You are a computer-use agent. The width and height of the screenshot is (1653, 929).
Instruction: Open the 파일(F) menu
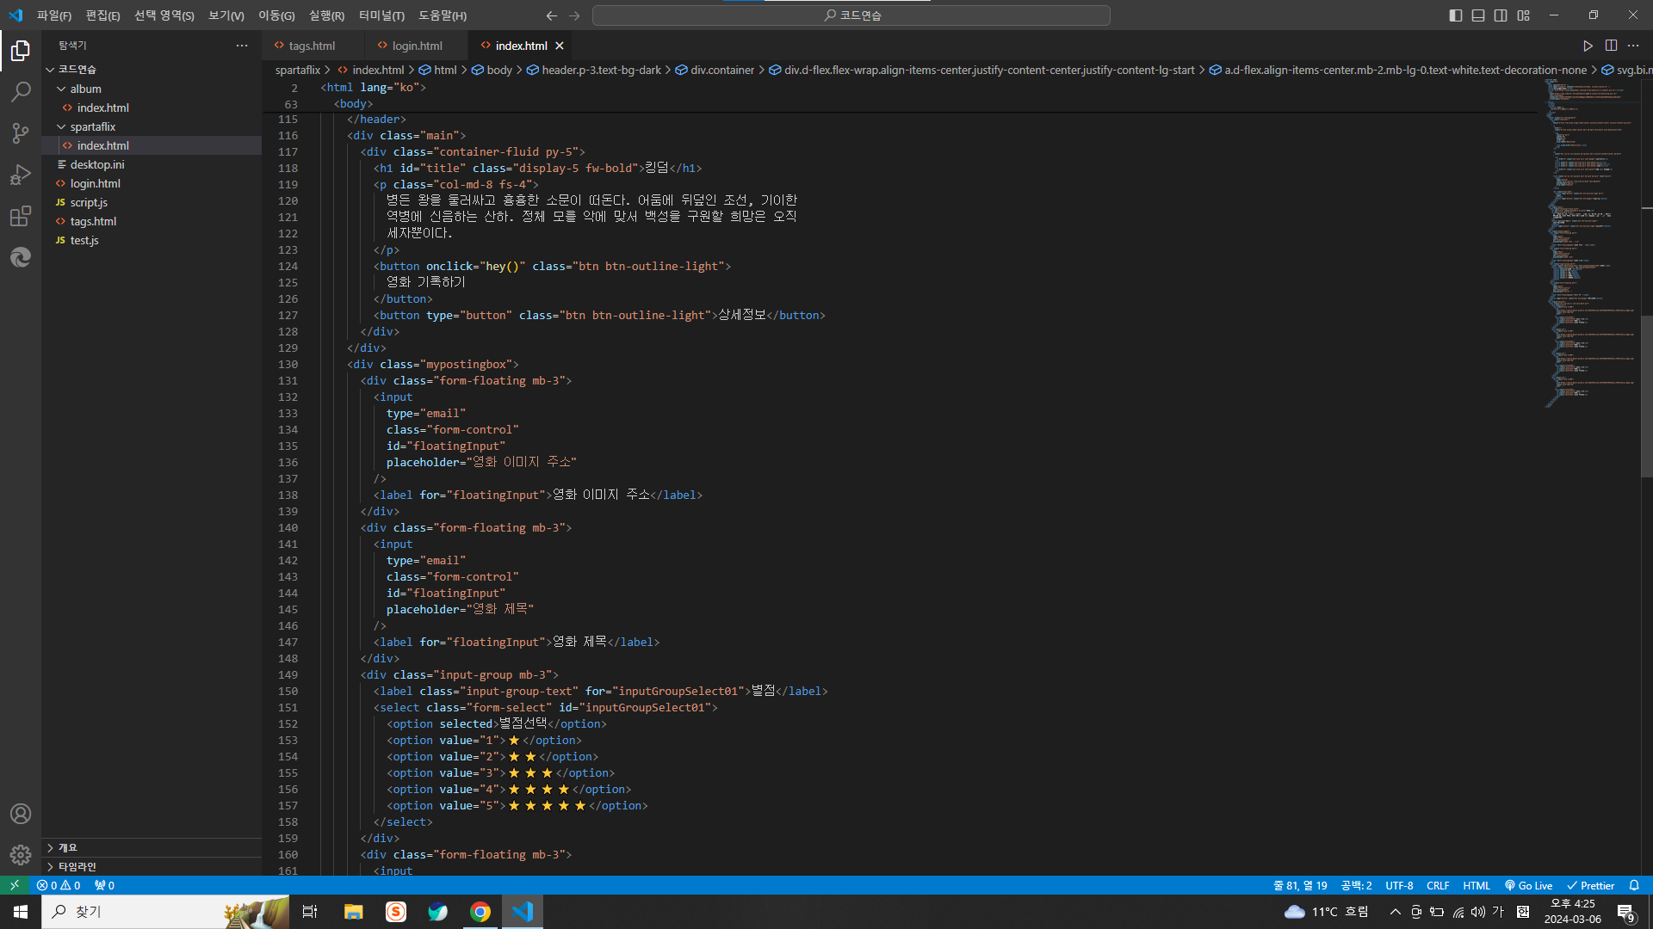coord(54,15)
